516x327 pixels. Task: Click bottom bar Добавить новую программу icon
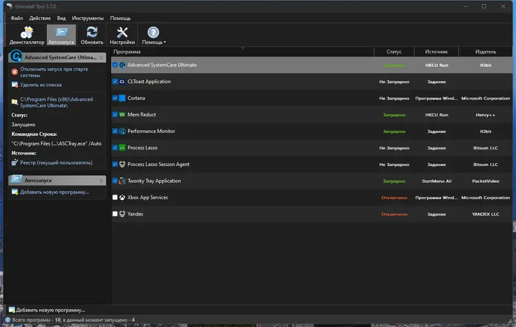tap(12, 310)
